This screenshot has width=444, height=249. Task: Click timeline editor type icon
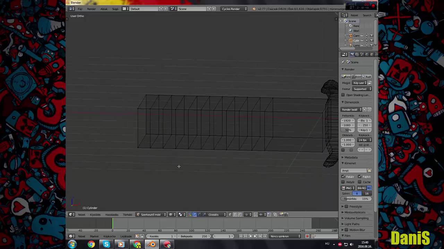tap(71, 236)
